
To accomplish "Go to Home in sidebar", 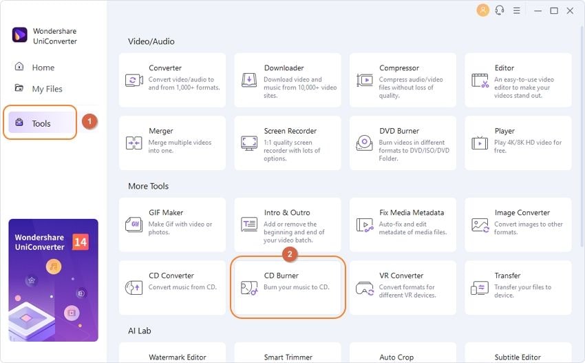I will pos(43,68).
